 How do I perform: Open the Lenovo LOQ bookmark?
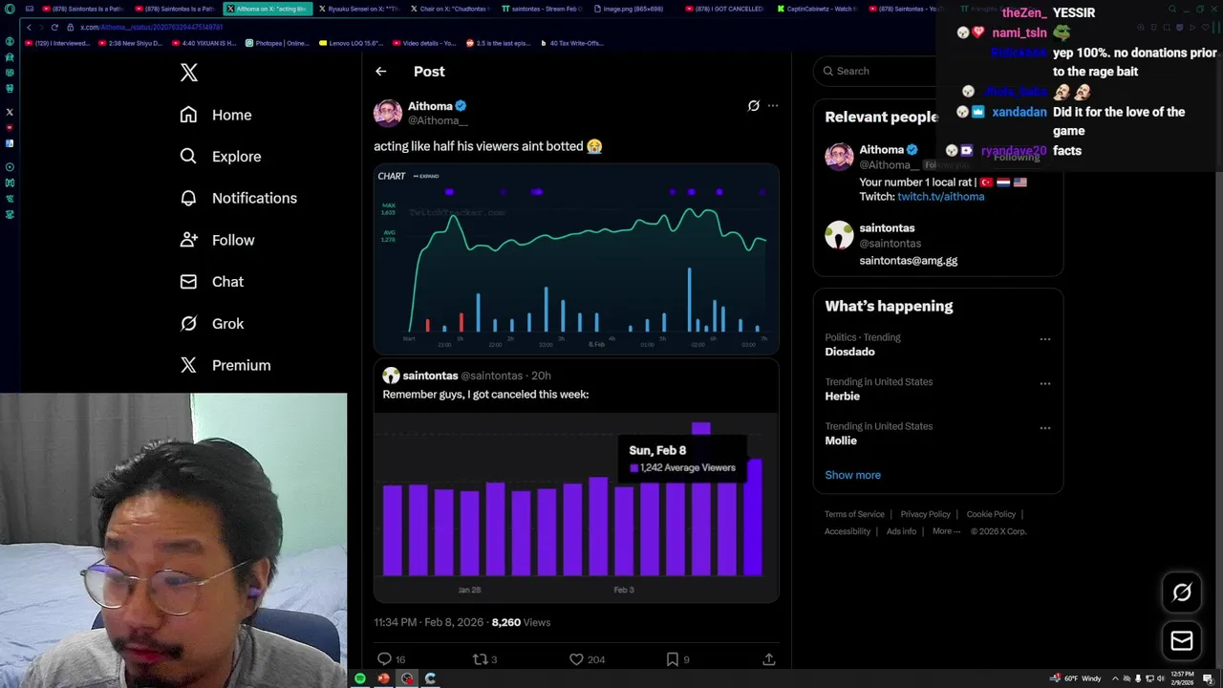353,43
